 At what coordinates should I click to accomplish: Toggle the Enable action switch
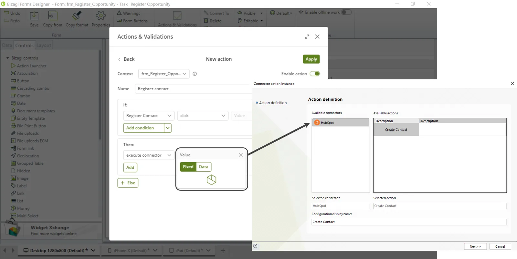coord(315,74)
